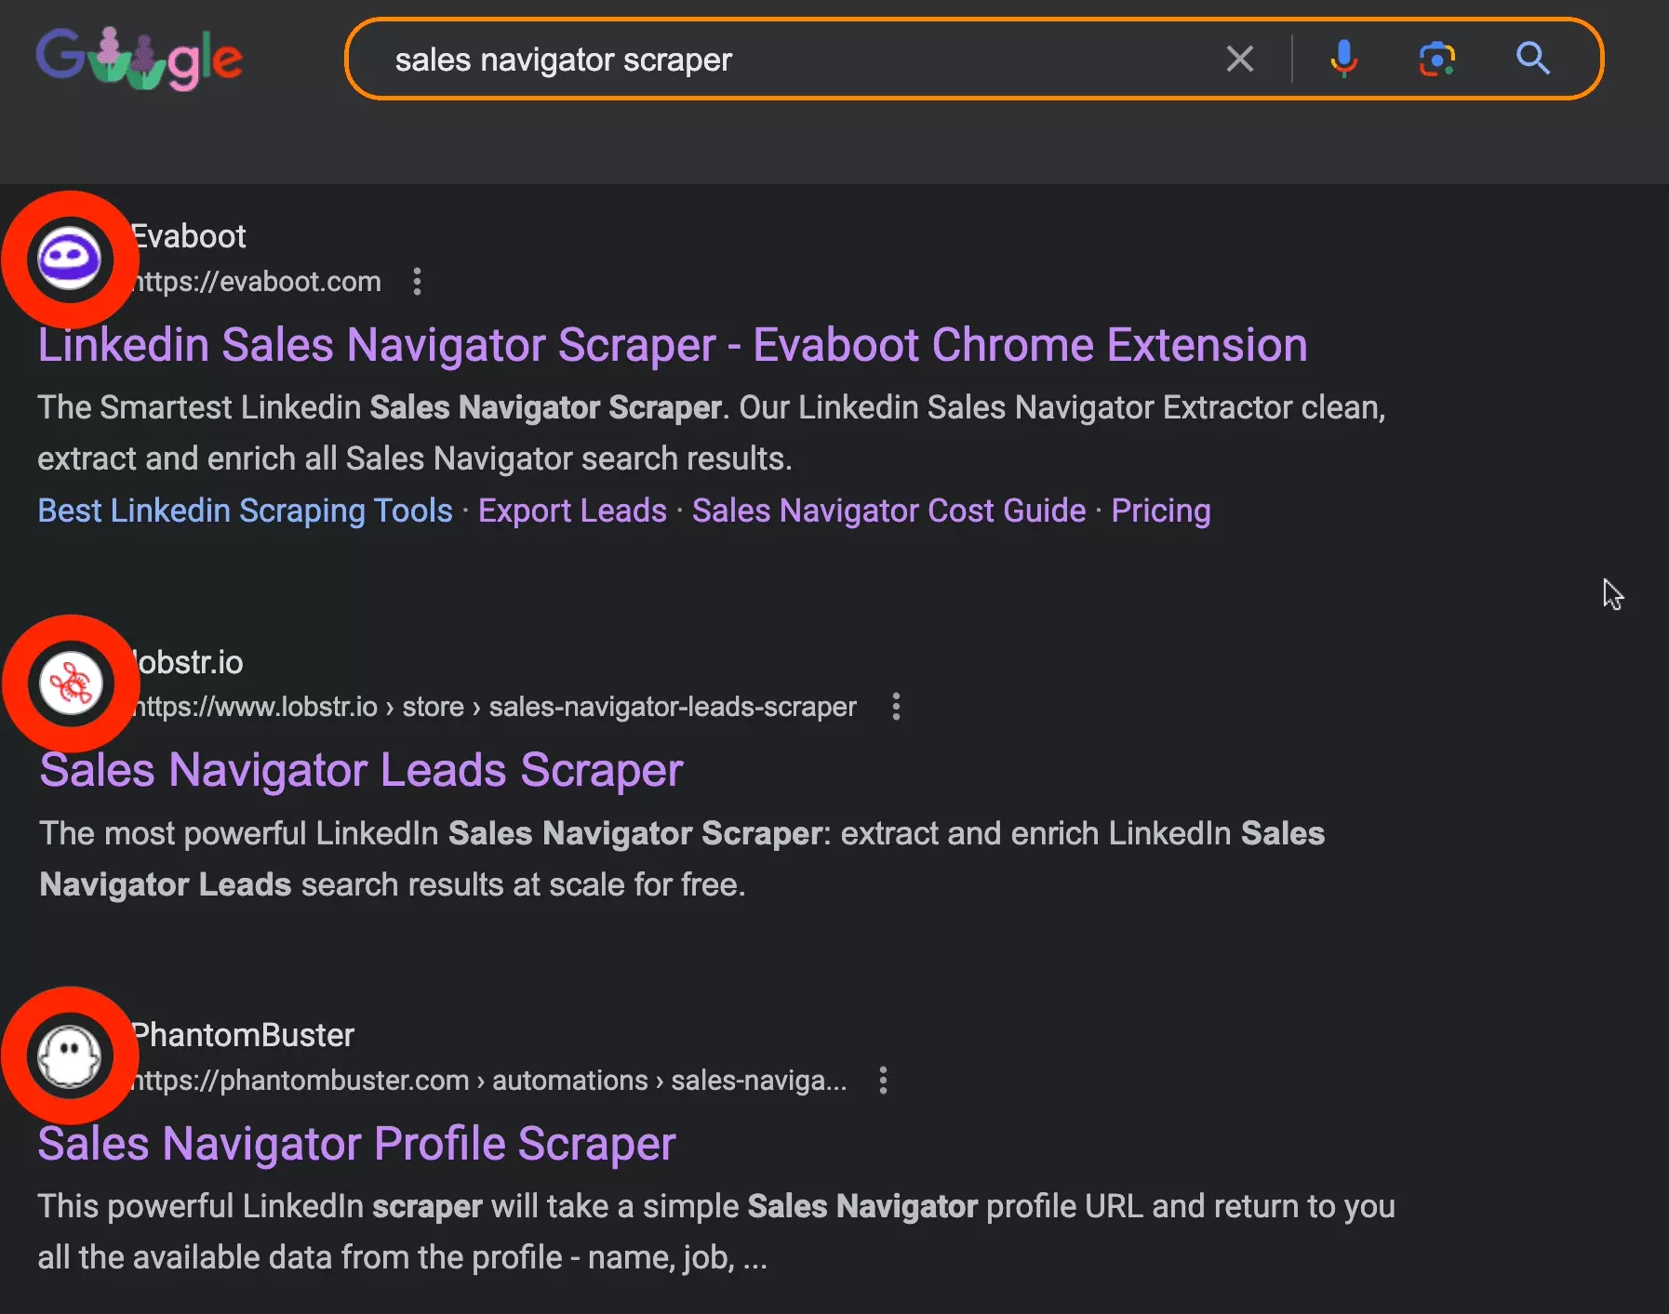Screen dimensions: 1669x1314
Task: Open the three-dot menu for the PhantomBuster result
Action: [x=882, y=1081]
